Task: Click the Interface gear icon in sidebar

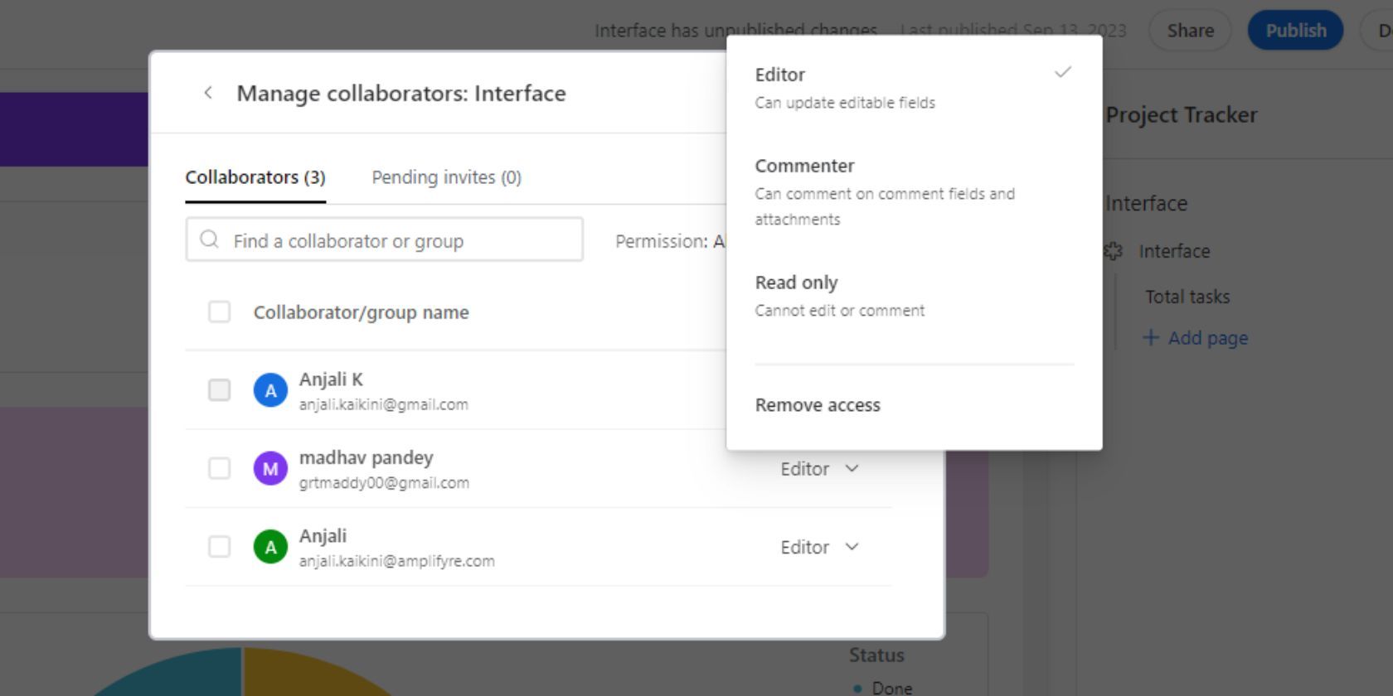Action: 1114,251
